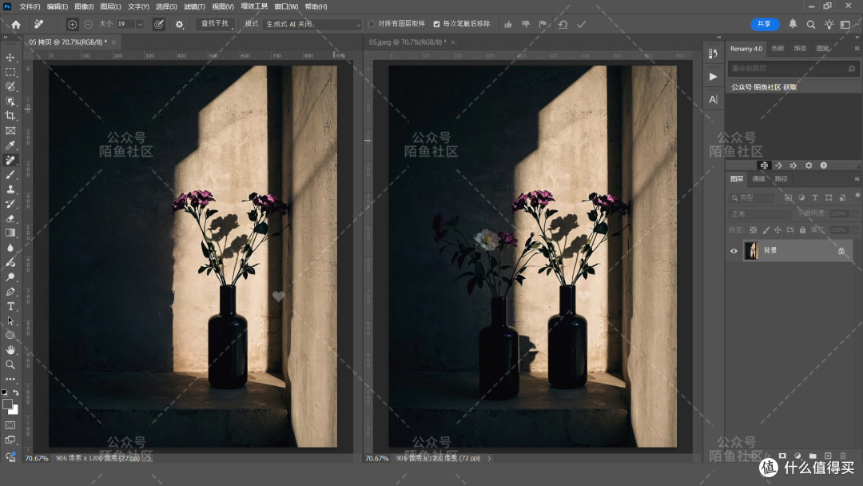Click the checkmark to commit changes
The image size is (863, 486).
[581, 24]
